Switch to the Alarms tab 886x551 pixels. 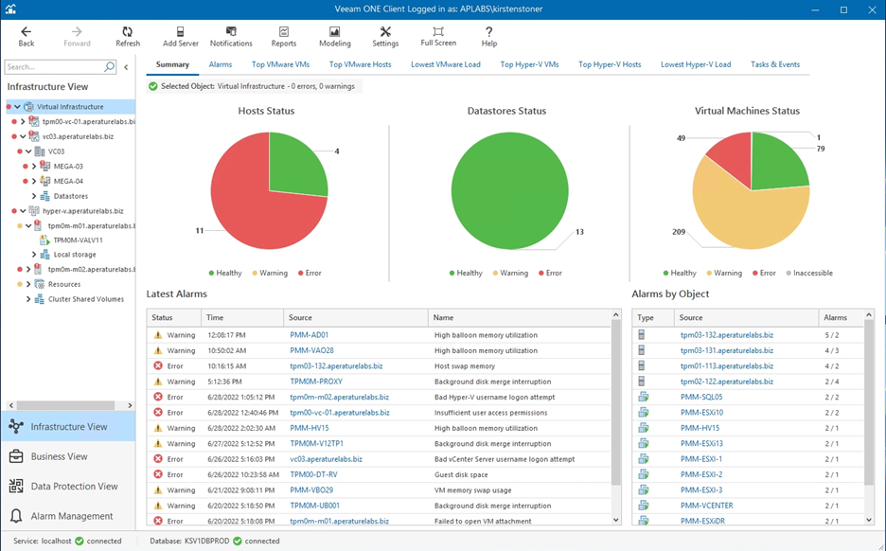221,64
